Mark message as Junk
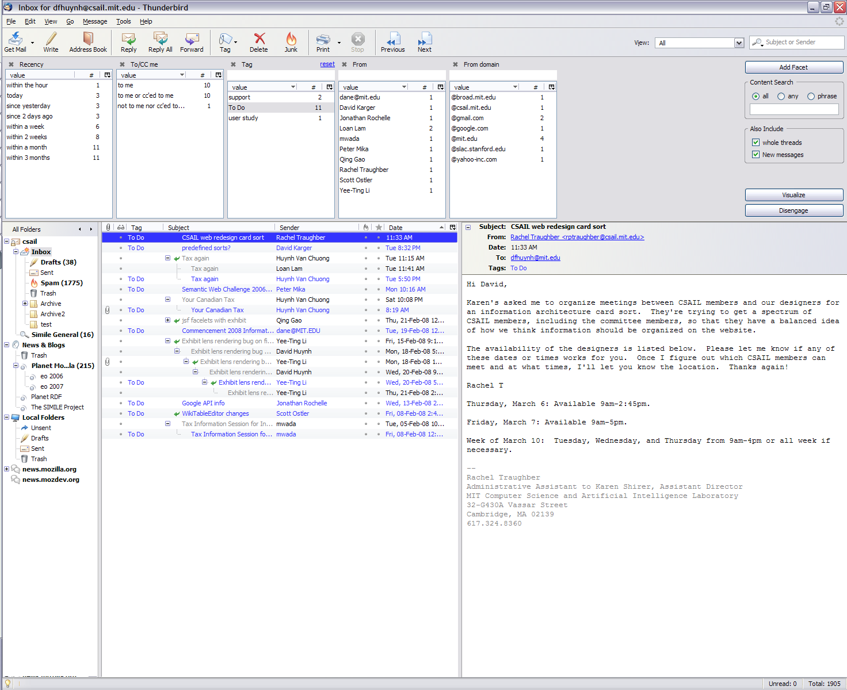This screenshot has width=847, height=690. 291,41
